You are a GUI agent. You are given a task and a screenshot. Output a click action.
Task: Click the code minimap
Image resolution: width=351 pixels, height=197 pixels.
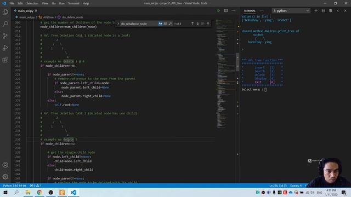pos(225,74)
